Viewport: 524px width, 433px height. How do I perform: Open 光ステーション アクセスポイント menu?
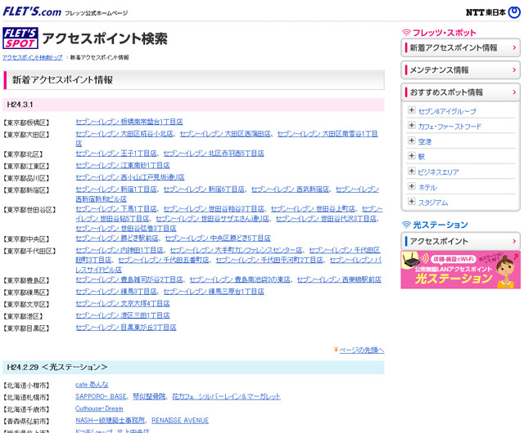point(460,241)
